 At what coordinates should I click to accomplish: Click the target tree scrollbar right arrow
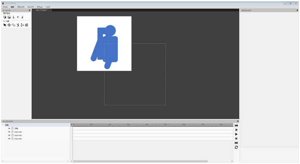[x=68, y=161]
